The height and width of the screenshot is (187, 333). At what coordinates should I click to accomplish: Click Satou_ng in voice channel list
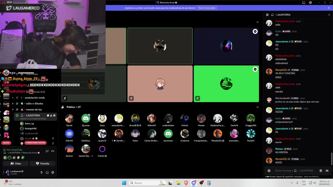point(29,124)
